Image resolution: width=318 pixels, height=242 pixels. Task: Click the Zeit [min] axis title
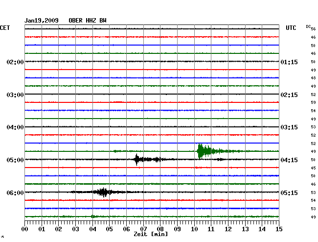point(151,234)
